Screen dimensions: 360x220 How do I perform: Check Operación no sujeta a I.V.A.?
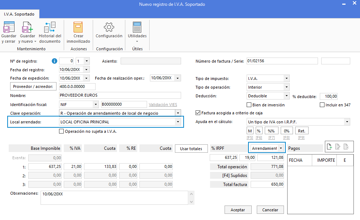pyautogui.click(x=61, y=131)
